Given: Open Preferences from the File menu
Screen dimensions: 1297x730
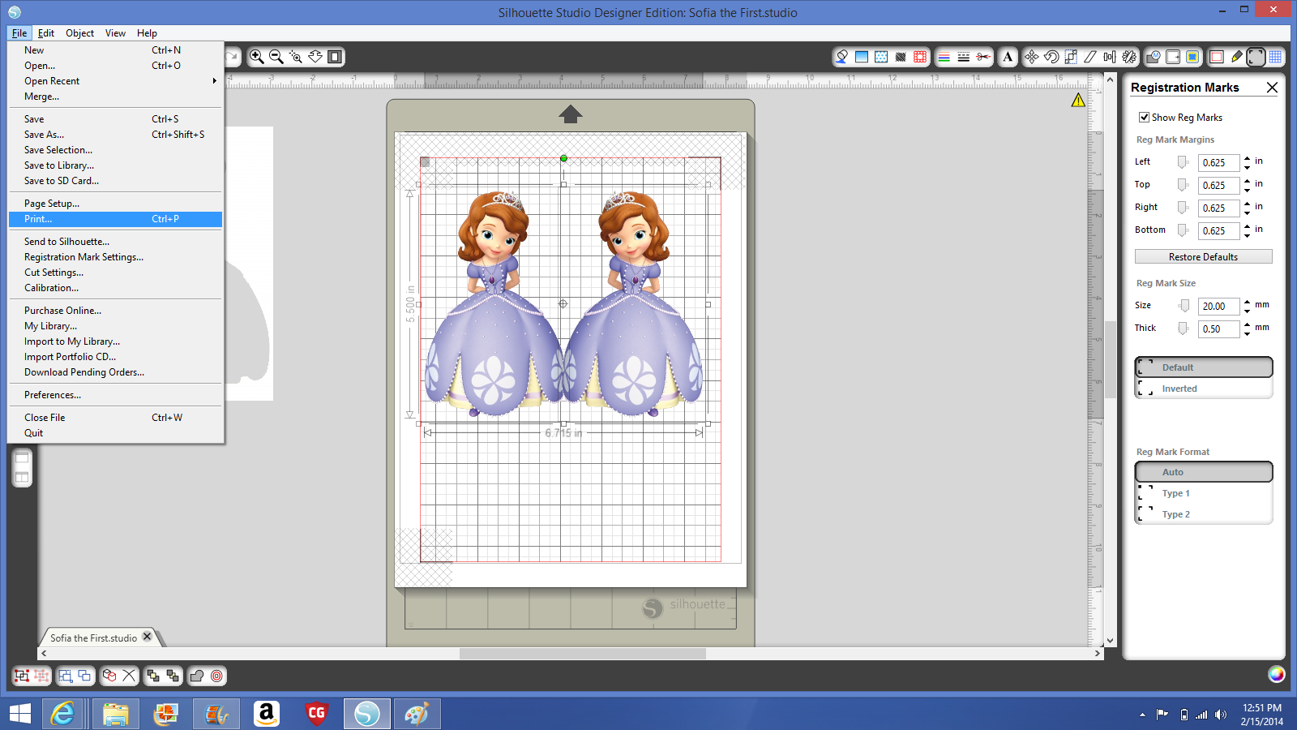Looking at the screenshot, I should (x=115, y=395).
